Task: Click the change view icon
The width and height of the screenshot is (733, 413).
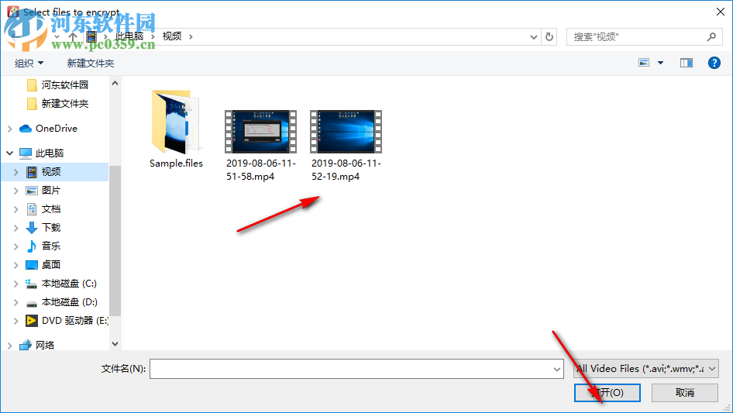Action: [644, 63]
